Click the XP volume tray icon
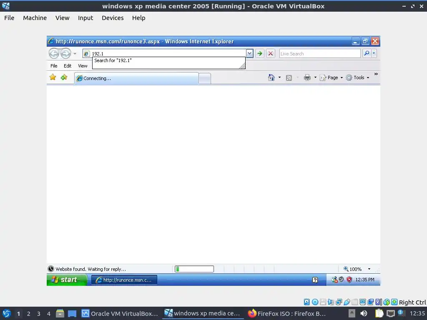 tap(341, 279)
